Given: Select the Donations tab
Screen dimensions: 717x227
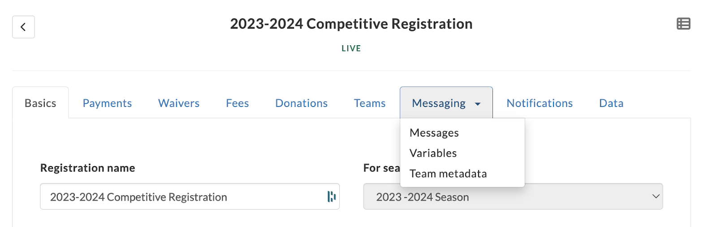Looking at the screenshot, I should click(x=301, y=103).
